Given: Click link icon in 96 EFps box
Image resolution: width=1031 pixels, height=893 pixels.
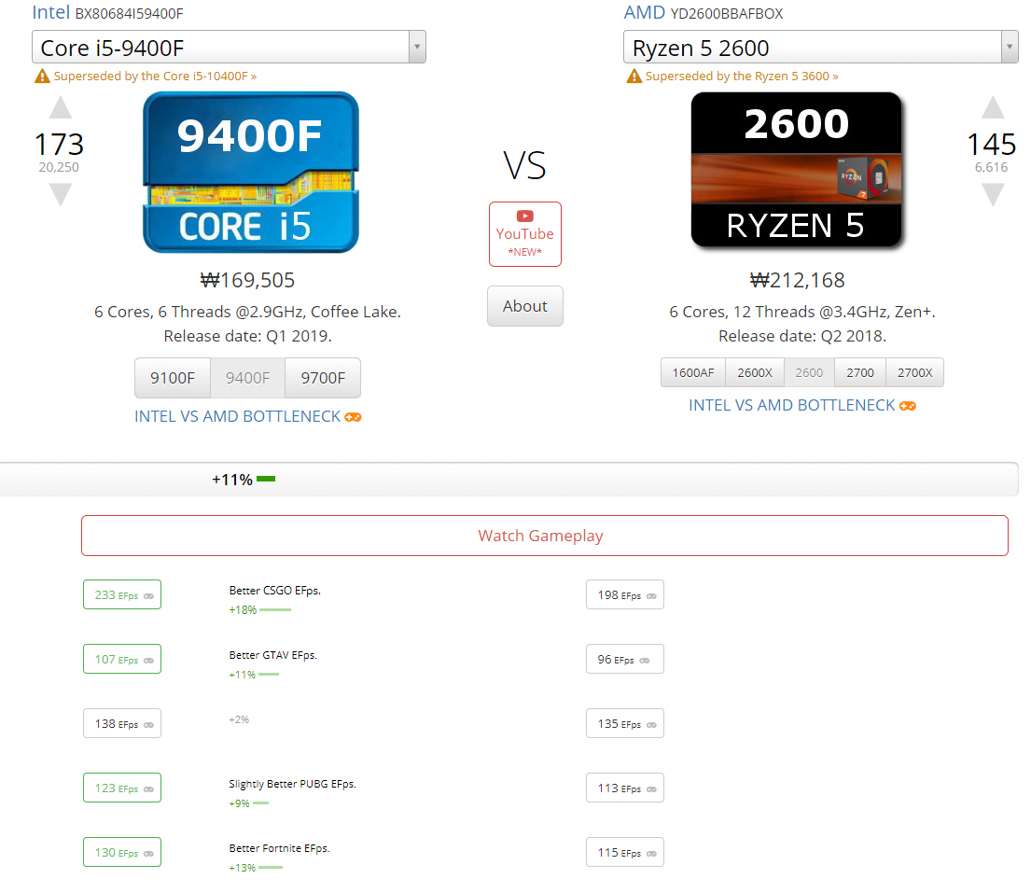Looking at the screenshot, I should pos(645,661).
